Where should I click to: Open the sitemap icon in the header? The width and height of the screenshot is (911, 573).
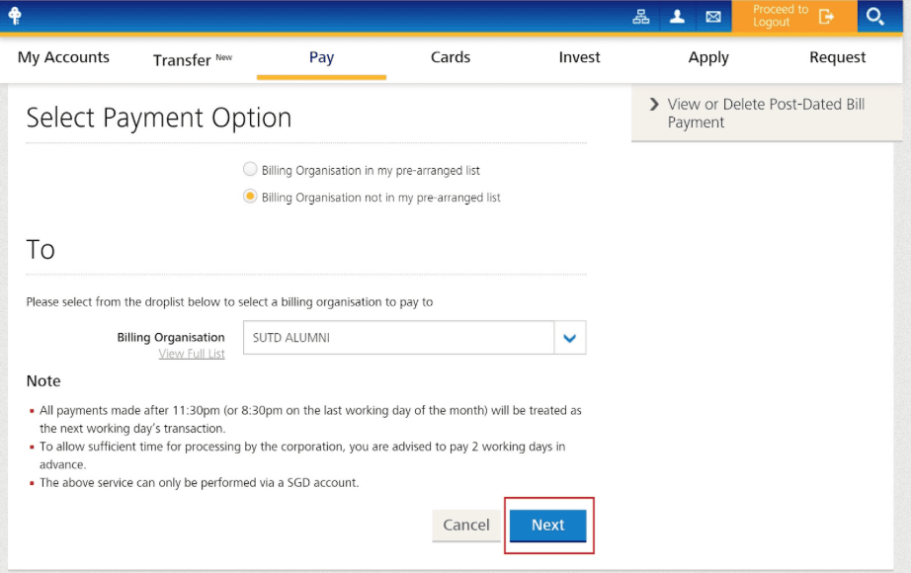point(641,17)
